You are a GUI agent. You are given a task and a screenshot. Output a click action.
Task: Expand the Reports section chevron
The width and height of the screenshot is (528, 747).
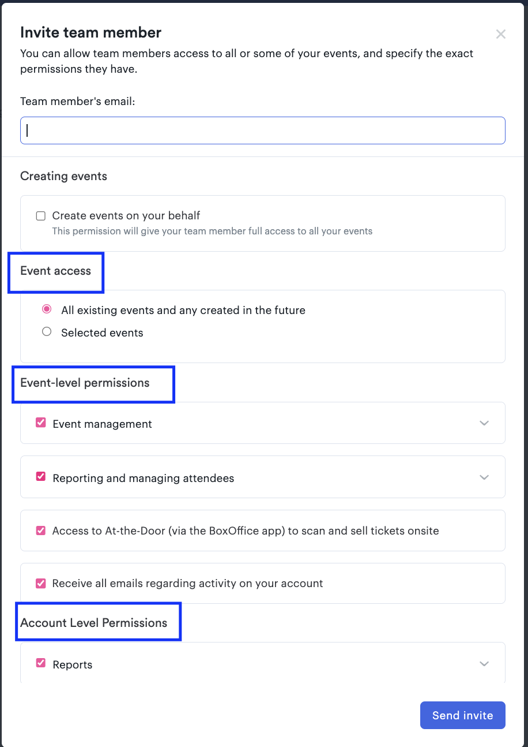tap(484, 664)
